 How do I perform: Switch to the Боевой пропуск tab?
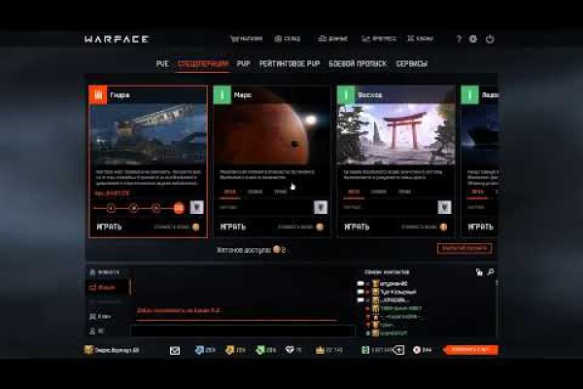359,64
